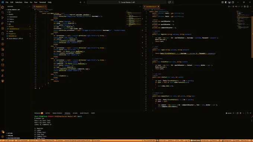Open the Go menu

click(x=31, y=2)
